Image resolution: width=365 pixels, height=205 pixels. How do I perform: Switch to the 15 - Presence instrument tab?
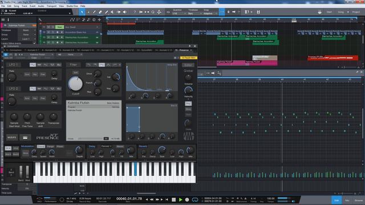182,50
